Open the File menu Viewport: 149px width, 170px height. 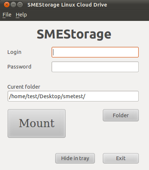tap(7, 15)
